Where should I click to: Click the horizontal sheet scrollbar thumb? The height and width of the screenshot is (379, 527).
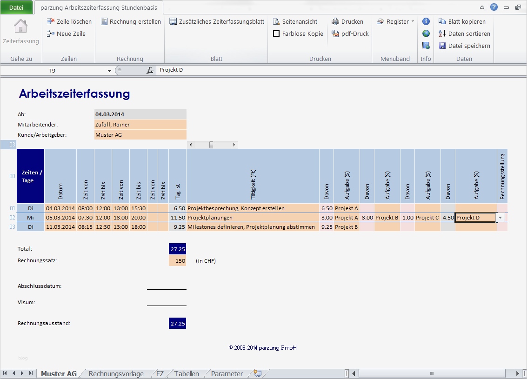[x=432, y=373]
